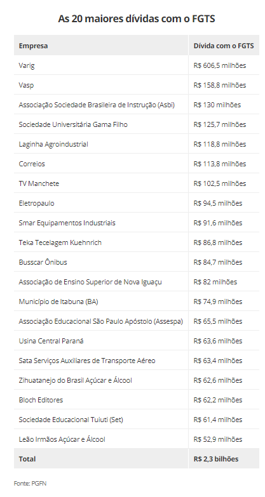This screenshot has width=265, height=497.
Task: Select the Eletropaulo company name
Action: pyautogui.click(x=36, y=203)
